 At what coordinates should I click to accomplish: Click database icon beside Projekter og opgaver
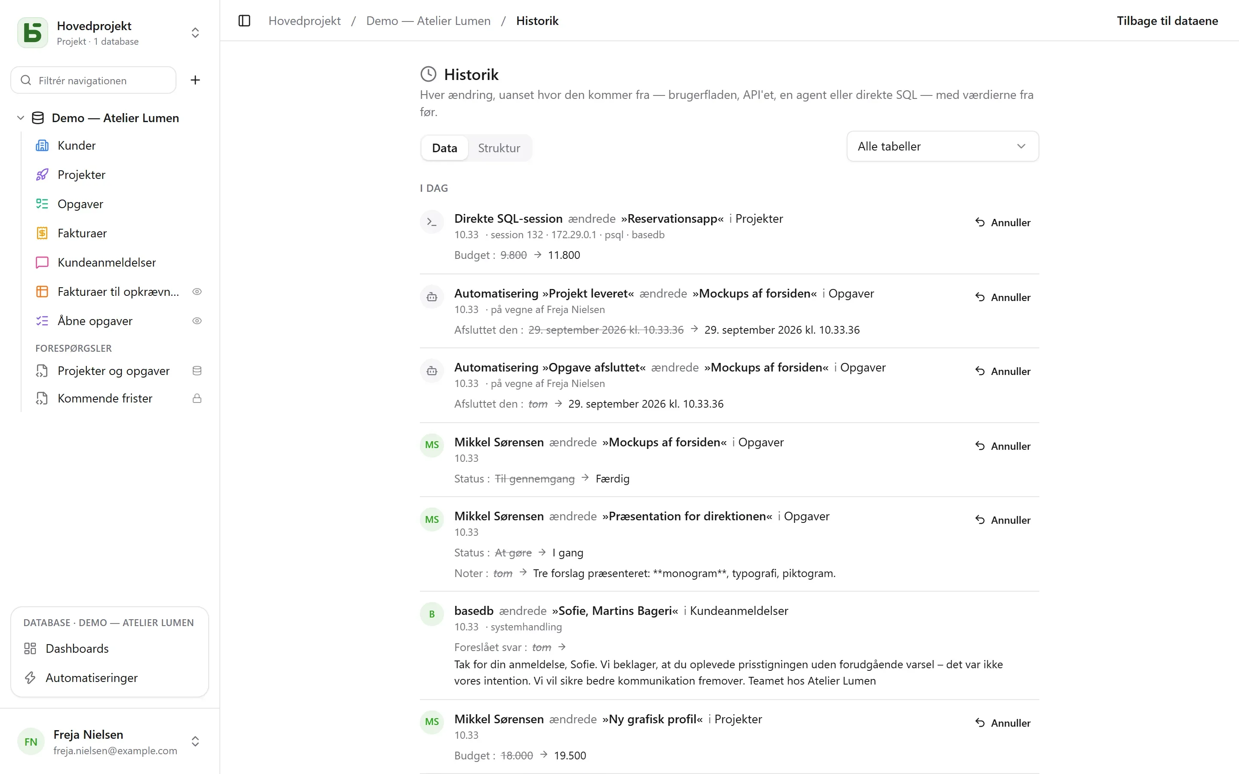pyautogui.click(x=197, y=371)
